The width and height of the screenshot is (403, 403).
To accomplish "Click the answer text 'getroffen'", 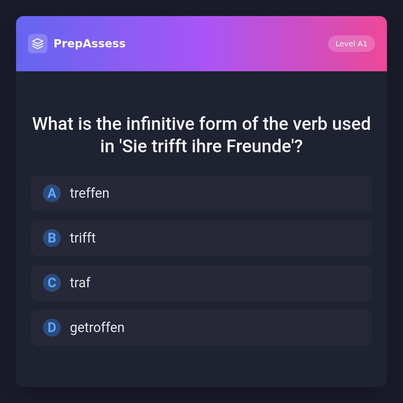I will click(x=97, y=328).
